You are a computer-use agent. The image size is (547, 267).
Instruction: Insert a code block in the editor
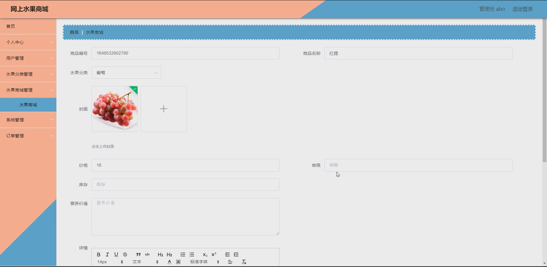coord(147,254)
